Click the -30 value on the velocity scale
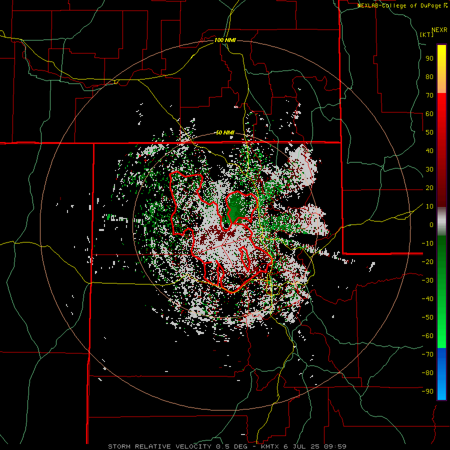The image size is (450, 450). 427,280
